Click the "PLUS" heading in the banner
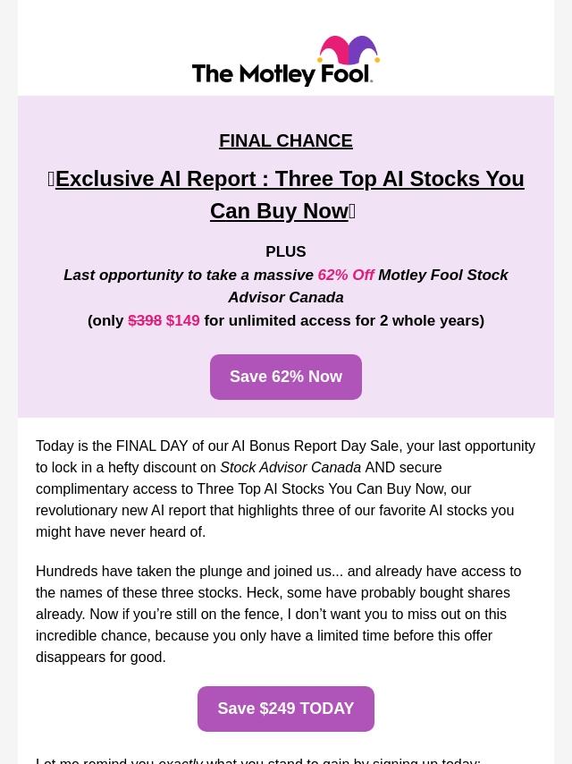Viewport: 572px width, 764px height. [286, 252]
